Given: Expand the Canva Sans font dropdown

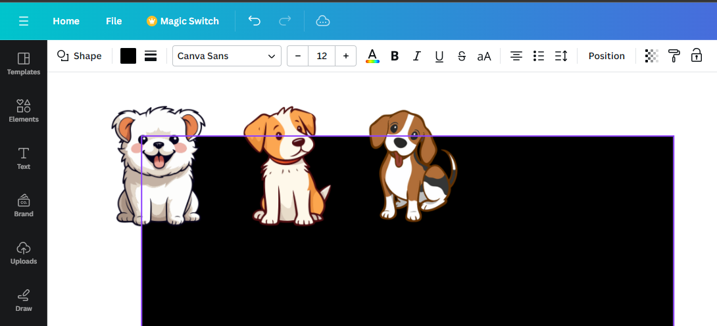Looking at the screenshot, I should (x=227, y=56).
